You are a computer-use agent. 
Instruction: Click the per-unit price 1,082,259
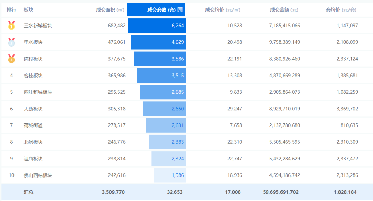tap(347, 92)
